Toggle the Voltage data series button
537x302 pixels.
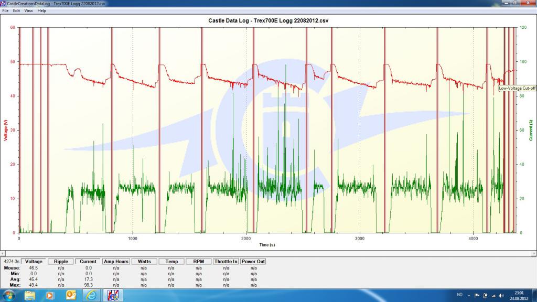point(34,261)
